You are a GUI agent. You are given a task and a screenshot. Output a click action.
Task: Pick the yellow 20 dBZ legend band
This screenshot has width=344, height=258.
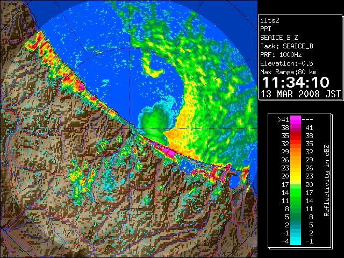pos(296,176)
